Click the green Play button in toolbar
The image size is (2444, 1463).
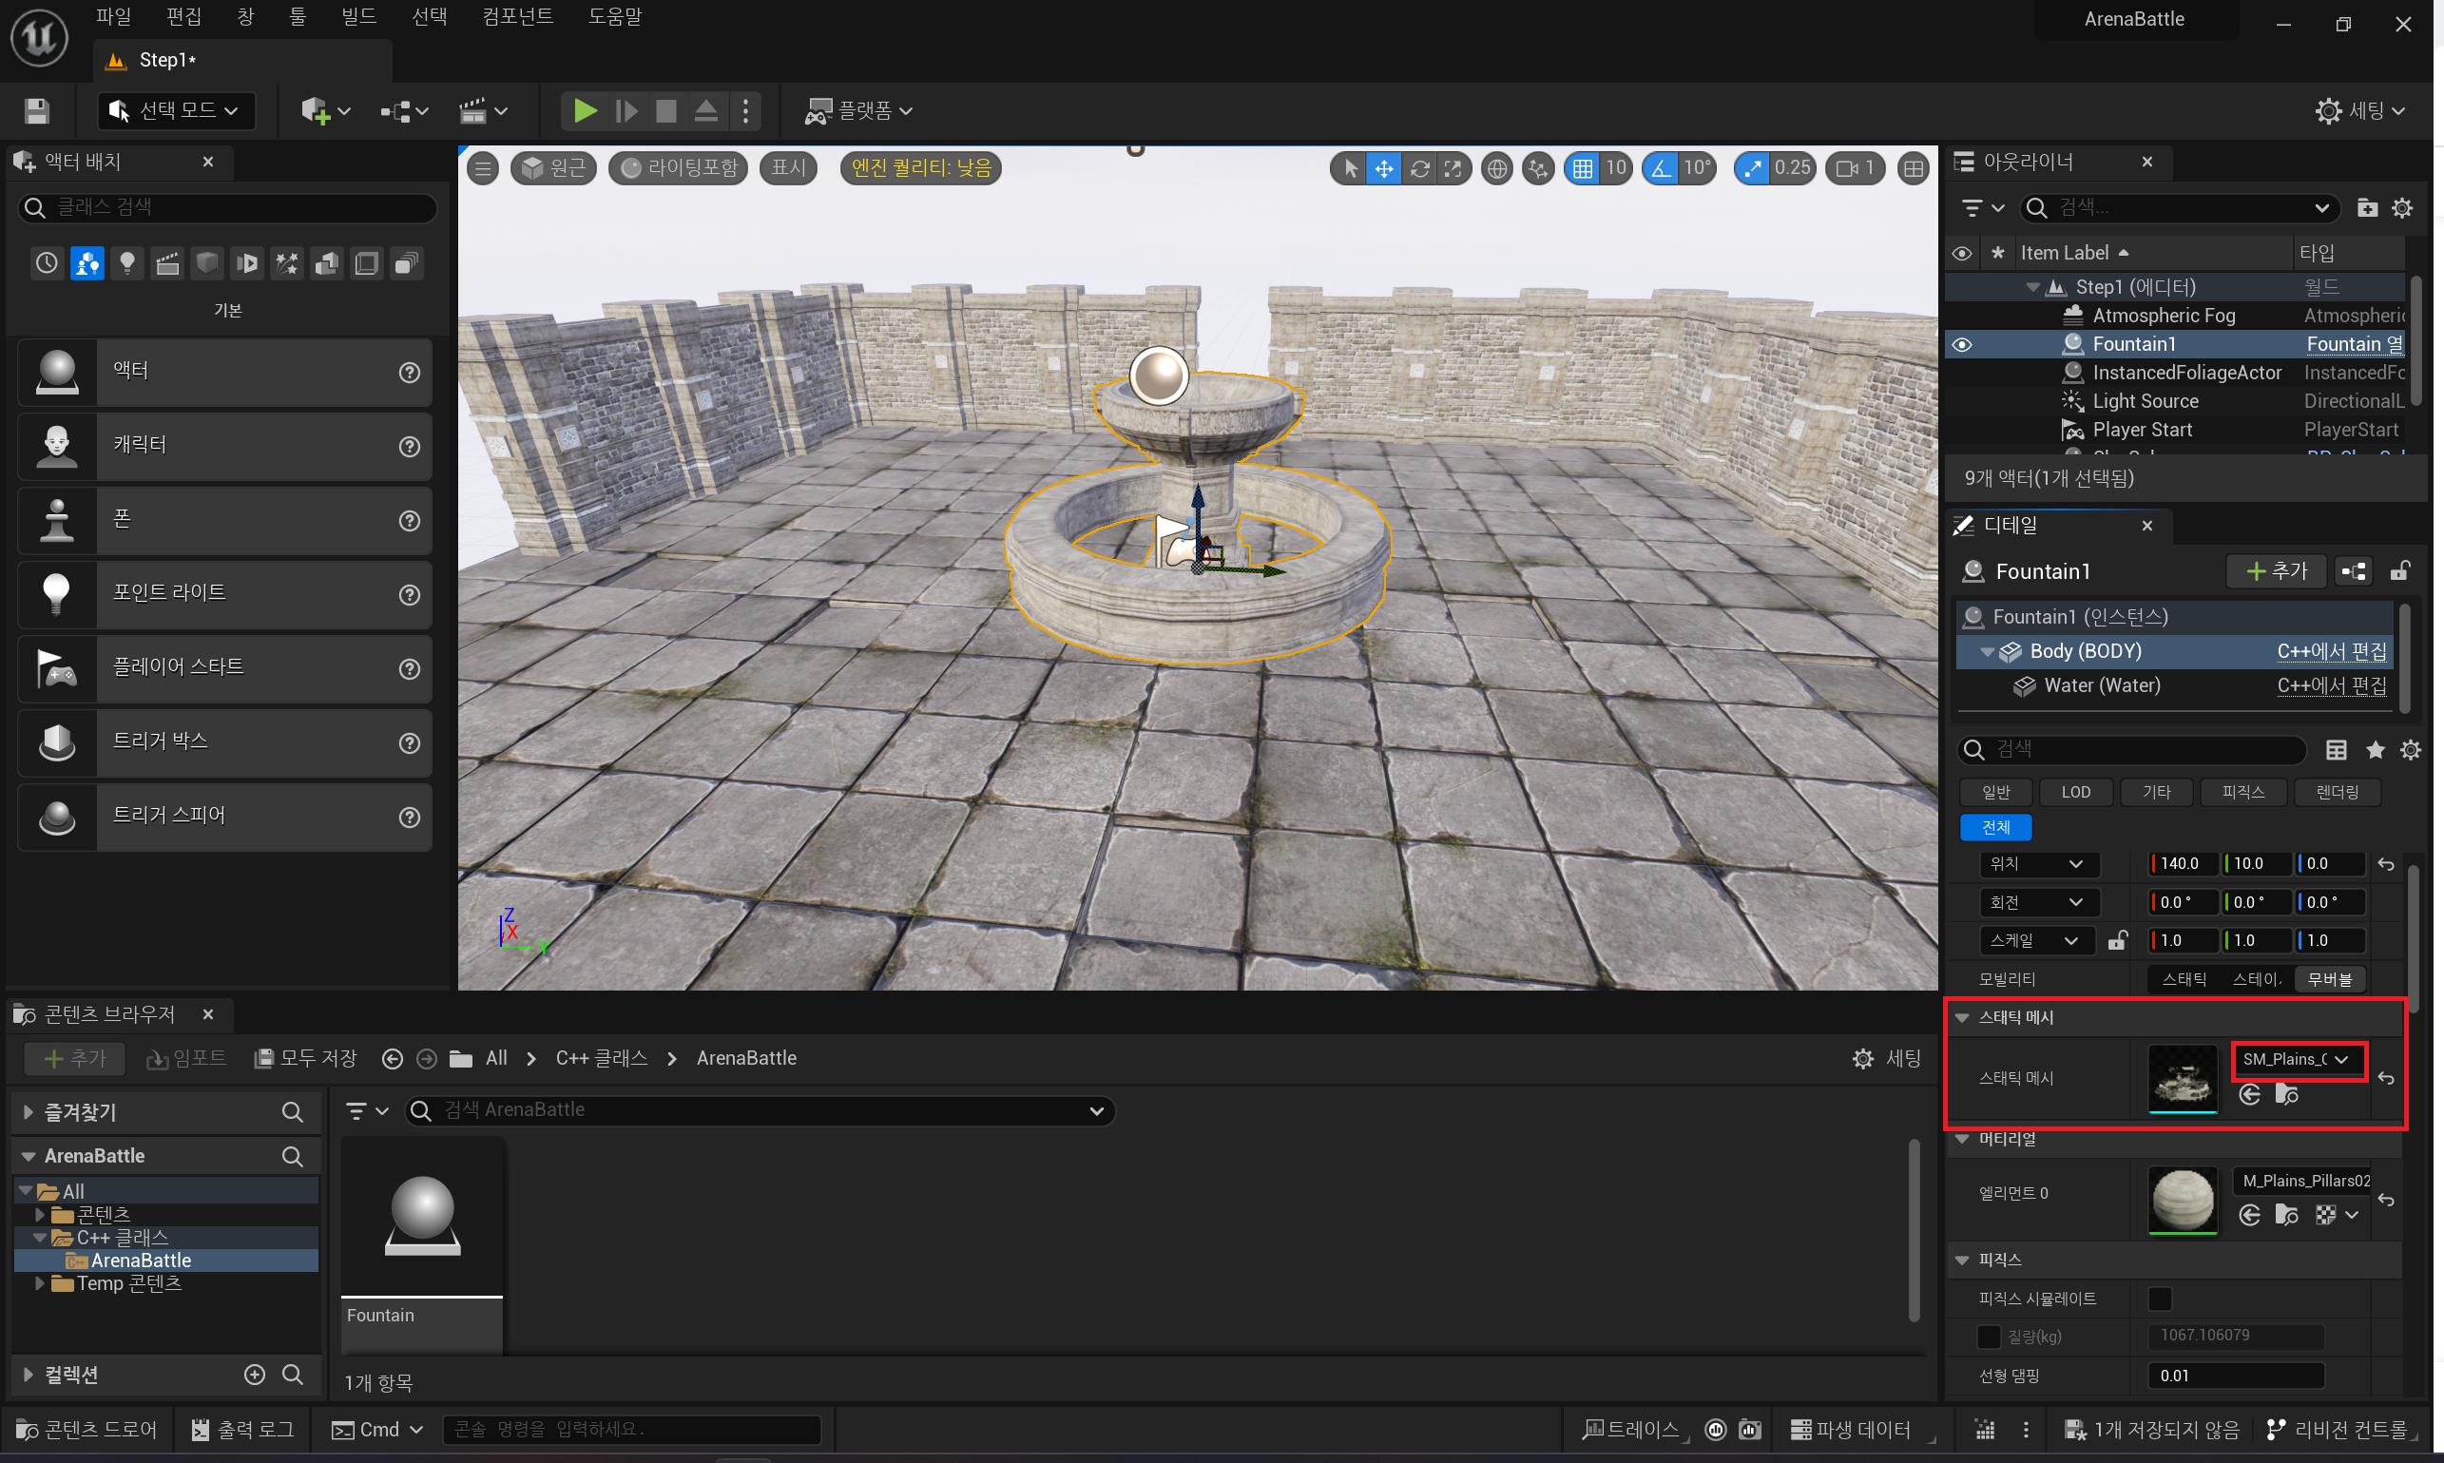pyautogui.click(x=585, y=110)
